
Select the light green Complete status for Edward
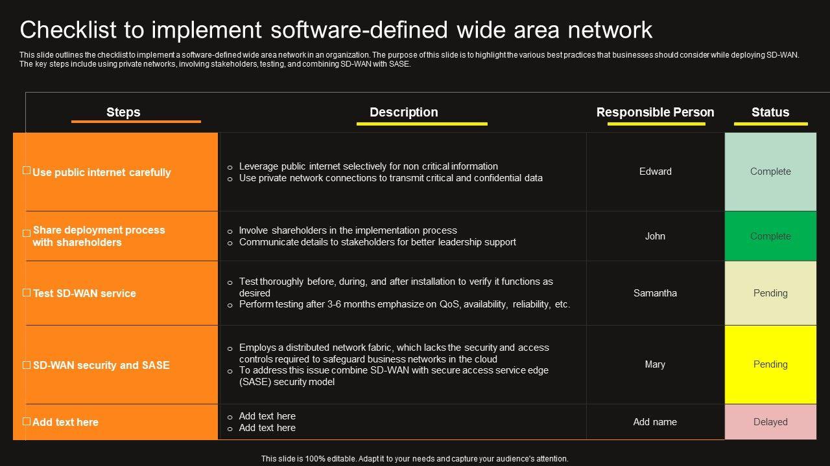770,172
